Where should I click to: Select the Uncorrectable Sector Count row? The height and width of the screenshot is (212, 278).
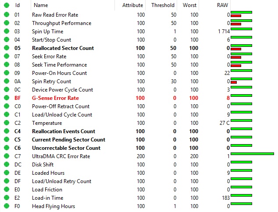[66, 148]
